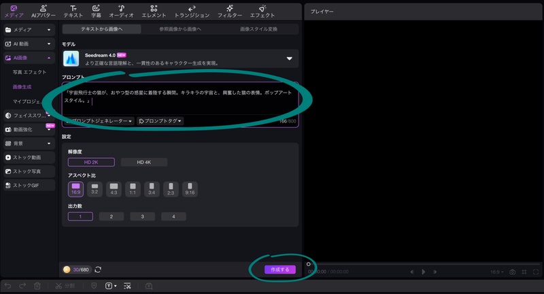The image size is (544, 294).
Task: Expand the 背景 sidebar section
Action: (29, 144)
